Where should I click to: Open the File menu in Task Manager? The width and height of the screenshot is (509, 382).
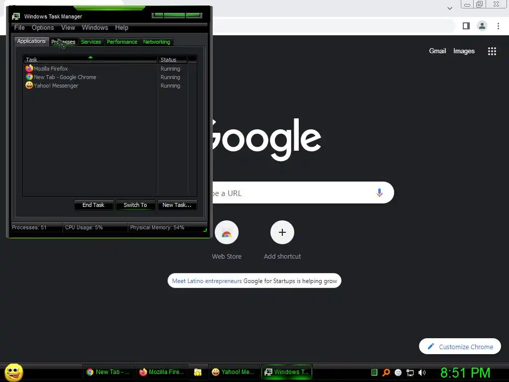coord(19,28)
